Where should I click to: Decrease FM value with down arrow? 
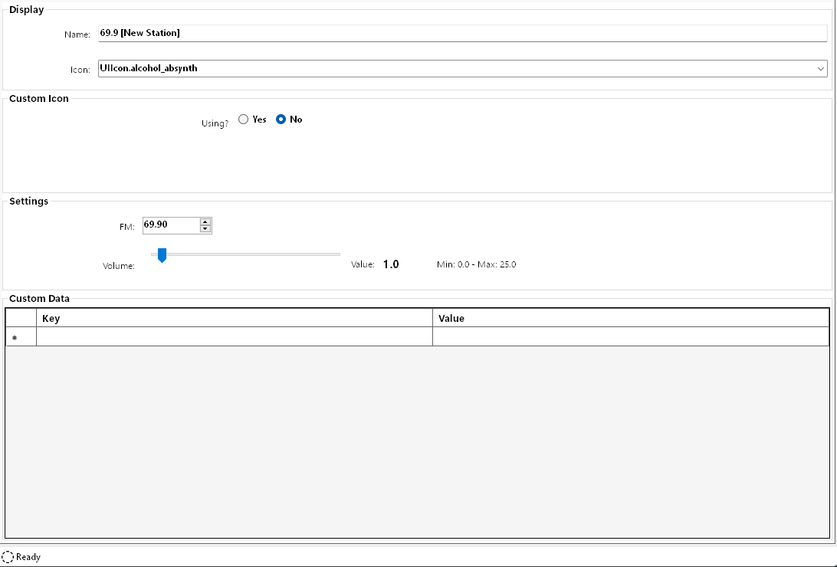[x=205, y=229]
